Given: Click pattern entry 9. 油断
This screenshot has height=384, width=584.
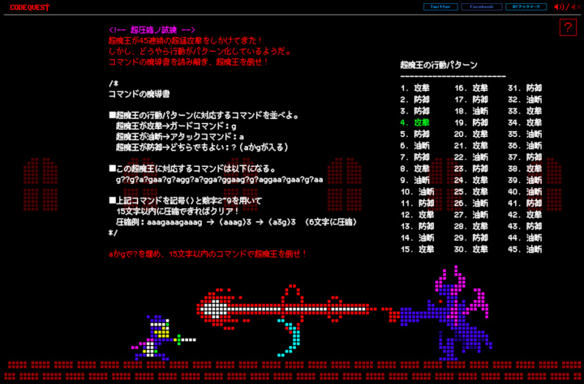Looking at the screenshot, I should click(x=415, y=180).
